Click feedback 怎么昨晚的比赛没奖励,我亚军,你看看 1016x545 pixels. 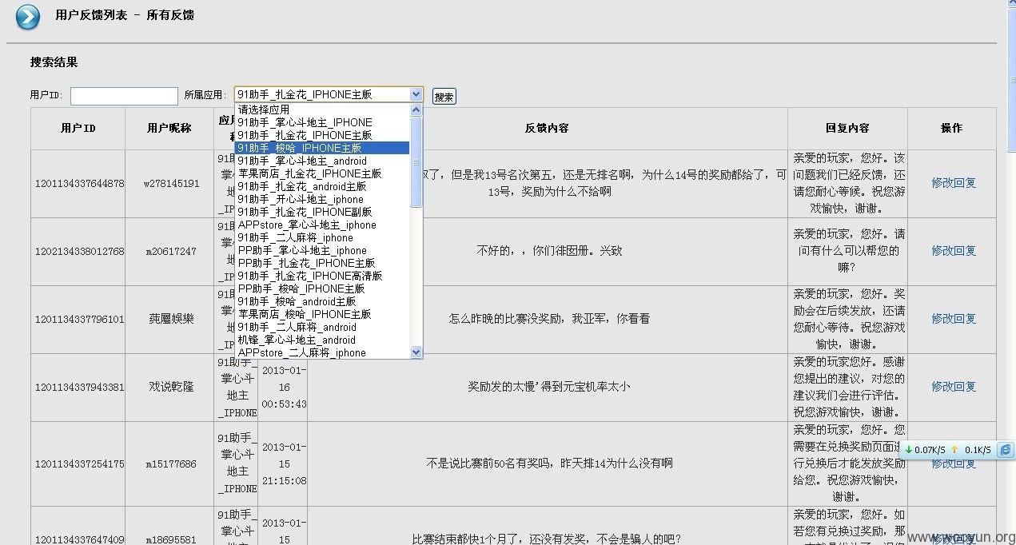pos(549,319)
